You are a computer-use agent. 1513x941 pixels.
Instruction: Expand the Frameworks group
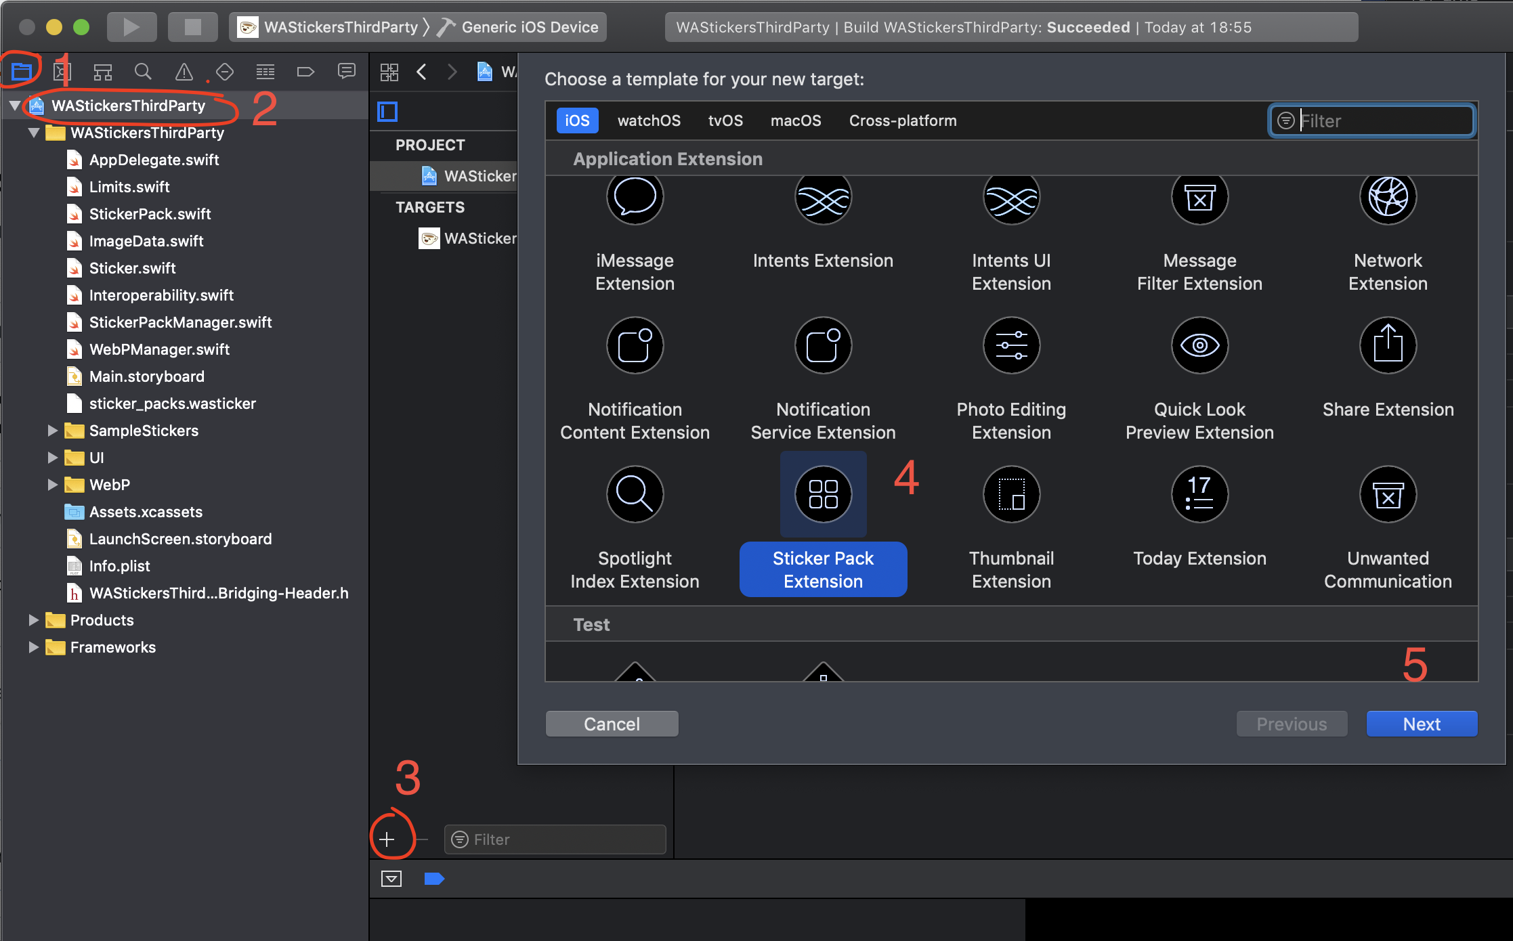pyautogui.click(x=33, y=647)
